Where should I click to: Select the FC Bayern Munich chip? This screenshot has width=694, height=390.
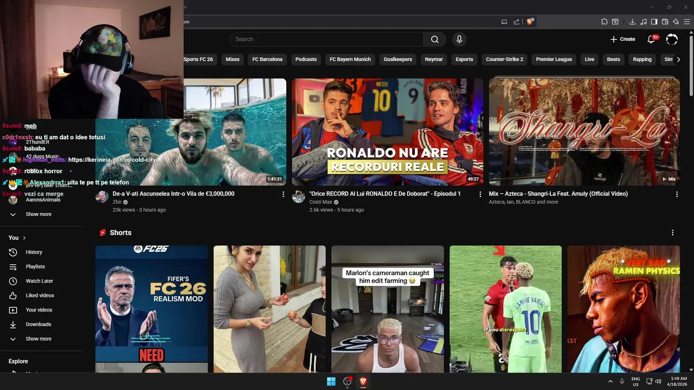(350, 60)
